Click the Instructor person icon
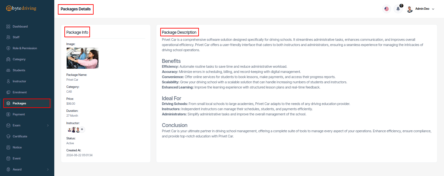Viewport: 444px width, 176px height. tap(8, 81)
